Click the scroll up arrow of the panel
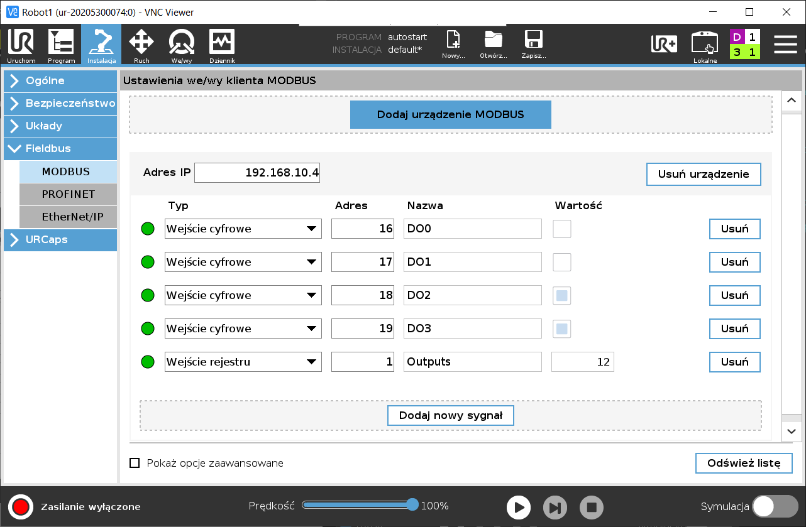The image size is (806, 527). [792, 100]
